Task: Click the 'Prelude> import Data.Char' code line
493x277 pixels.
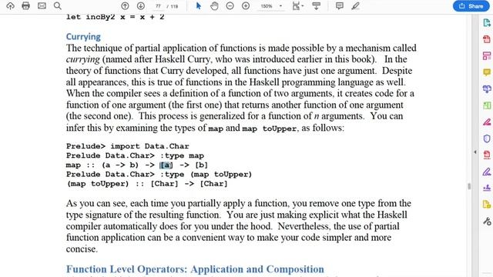Action: pyautogui.click(x=127, y=146)
